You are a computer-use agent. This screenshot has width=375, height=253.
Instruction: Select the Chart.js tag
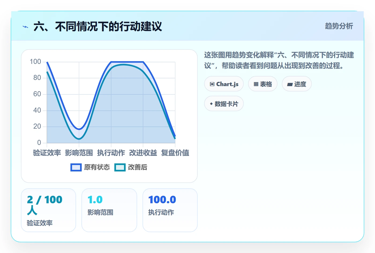(x=224, y=84)
